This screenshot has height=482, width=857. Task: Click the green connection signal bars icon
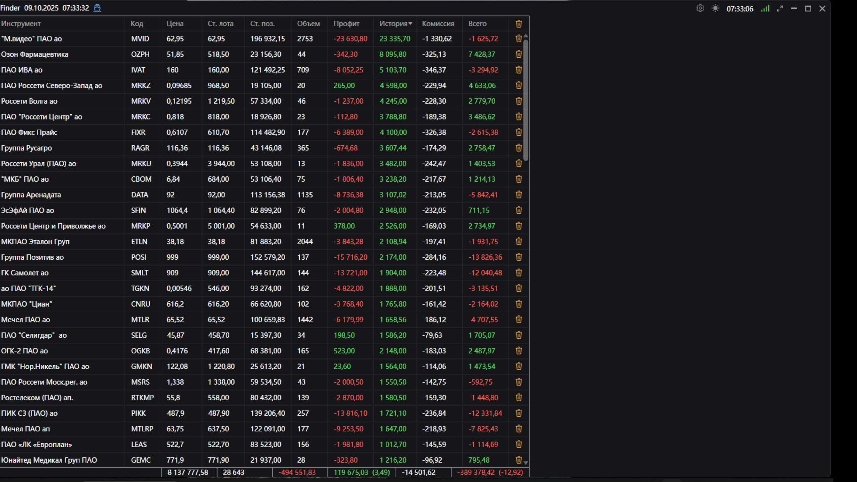click(765, 8)
